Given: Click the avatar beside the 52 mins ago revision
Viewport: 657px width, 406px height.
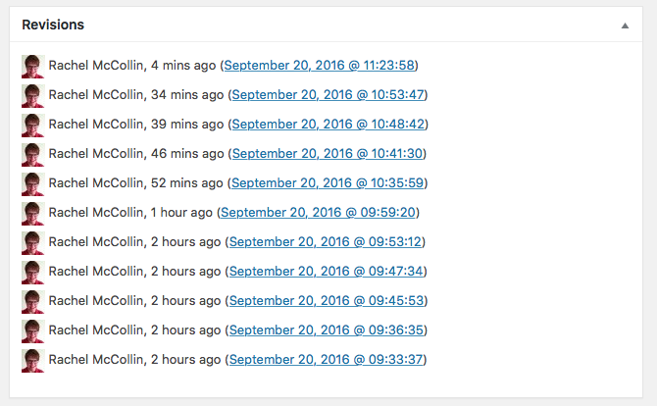Looking at the screenshot, I should click(x=32, y=183).
